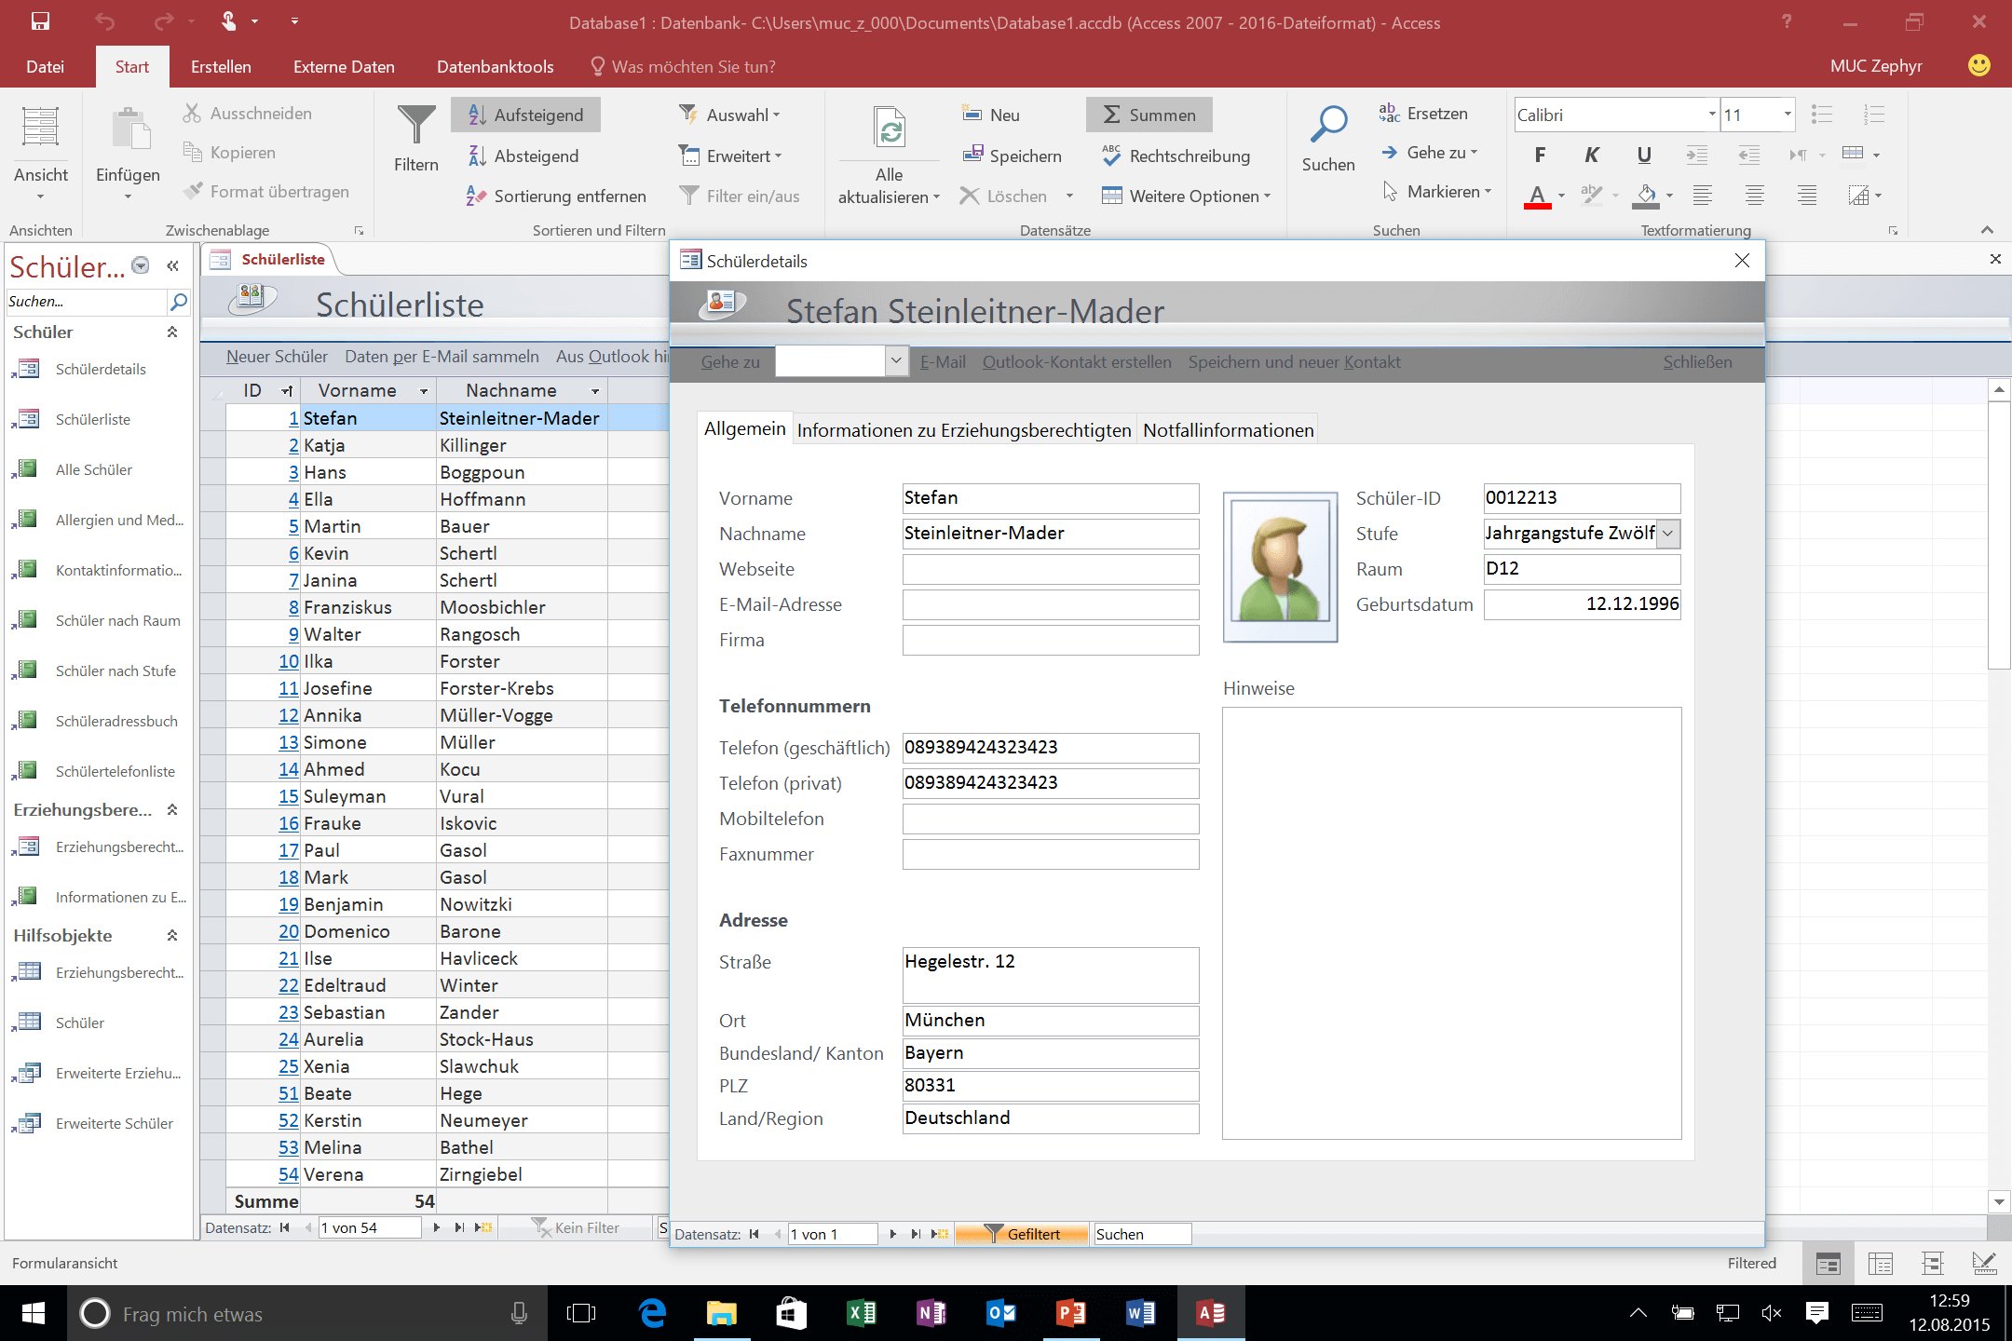Toggle the Gefiltert filter button
Viewport: 2012px width, 1341px height.
tap(1022, 1234)
